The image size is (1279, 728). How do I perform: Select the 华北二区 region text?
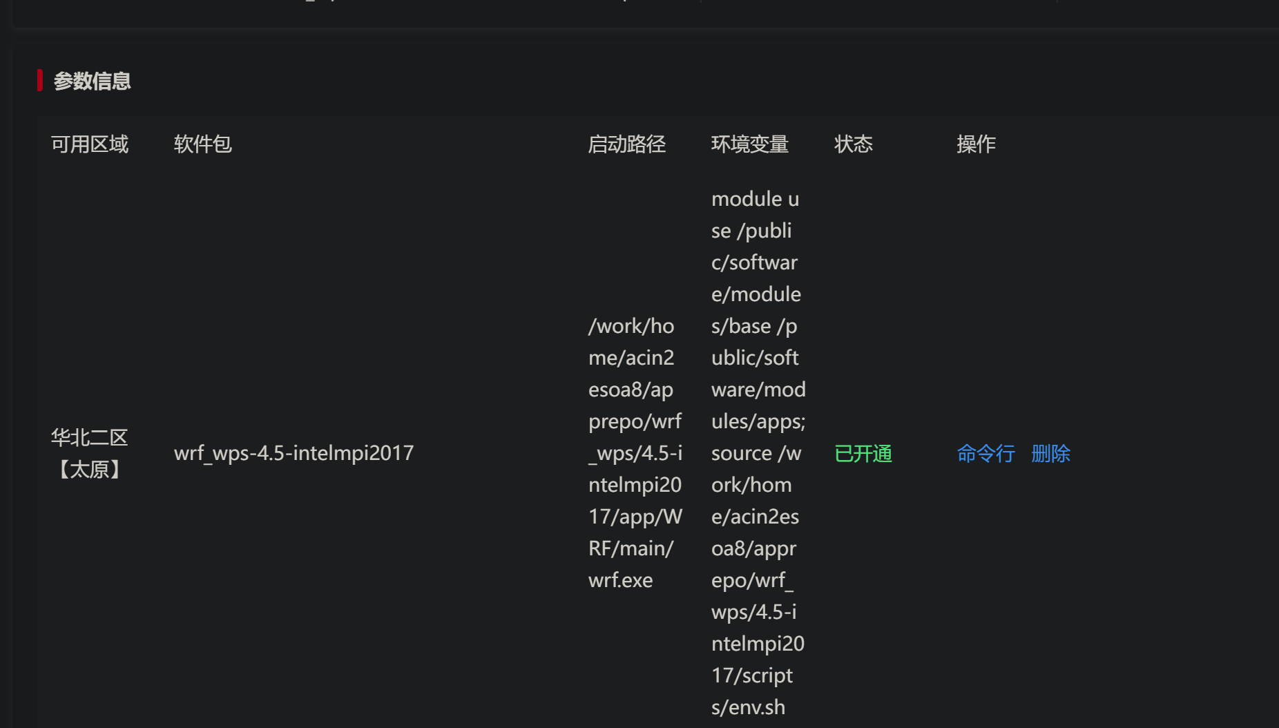point(90,437)
